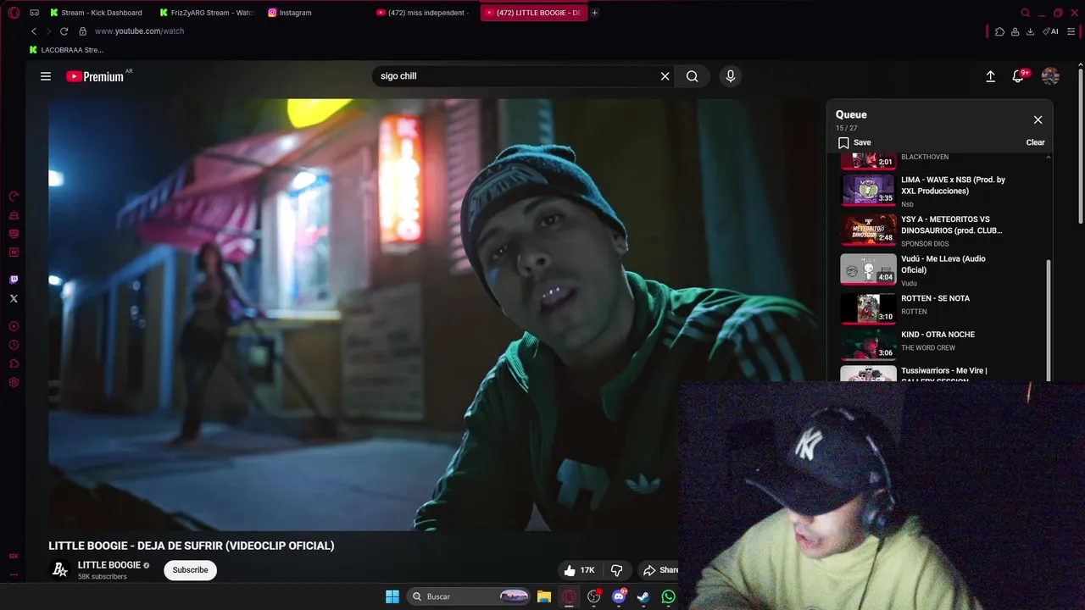
Task: Open File Explorer from taskbar
Action: coord(544,596)
